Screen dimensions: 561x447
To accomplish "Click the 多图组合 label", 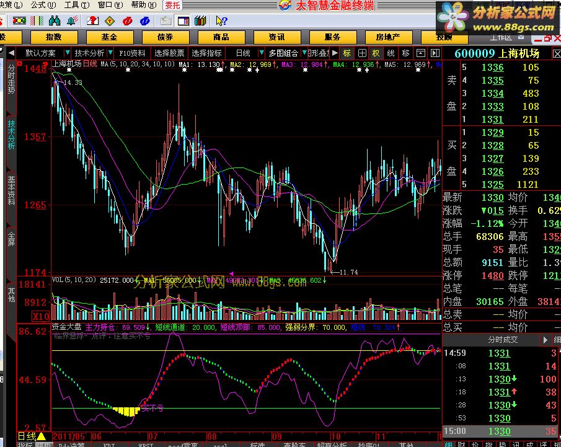I will (x=283, y=53).
